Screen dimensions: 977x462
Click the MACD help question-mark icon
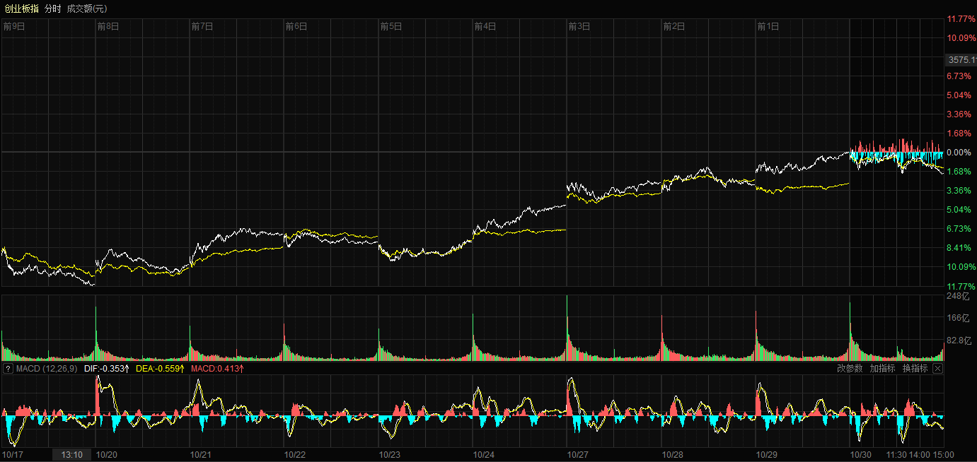coord(8,369)
